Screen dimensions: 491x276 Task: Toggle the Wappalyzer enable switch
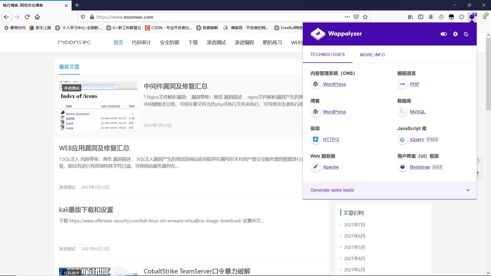click(x=443, y=34)
